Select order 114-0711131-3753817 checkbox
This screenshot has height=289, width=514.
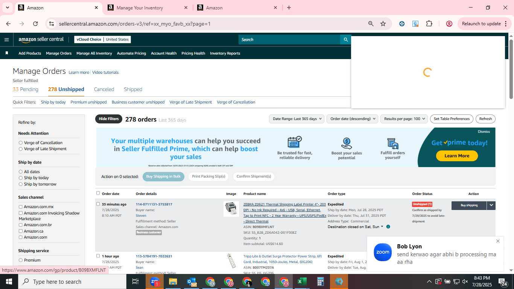(98, 204)
